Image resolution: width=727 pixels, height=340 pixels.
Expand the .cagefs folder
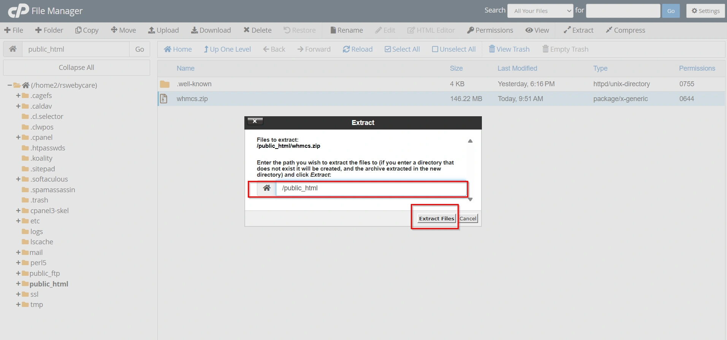tap(18, 95)
